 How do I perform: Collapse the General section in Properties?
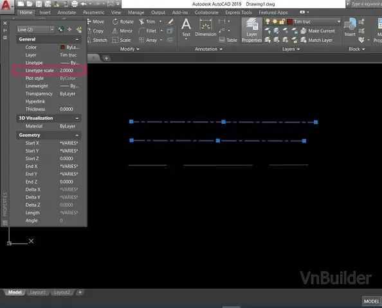(77, 39)
